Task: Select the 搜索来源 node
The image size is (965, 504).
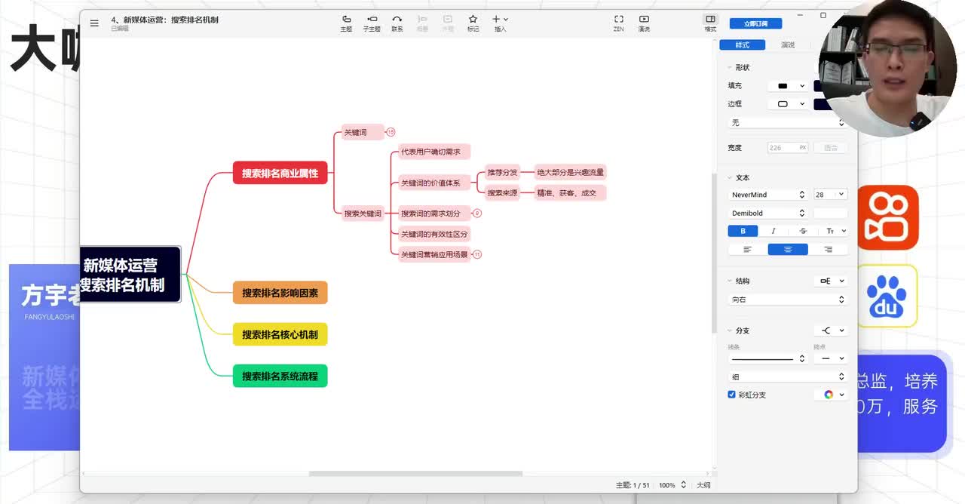Action: [502, 193]
